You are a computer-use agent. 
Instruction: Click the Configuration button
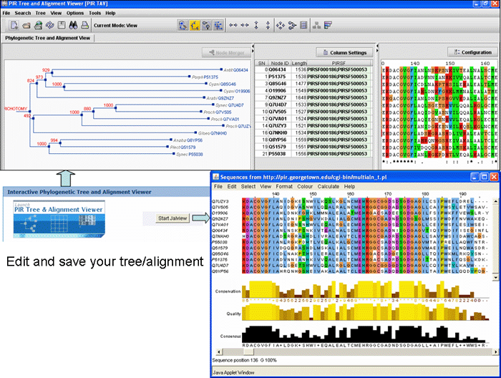coord(471,52)
